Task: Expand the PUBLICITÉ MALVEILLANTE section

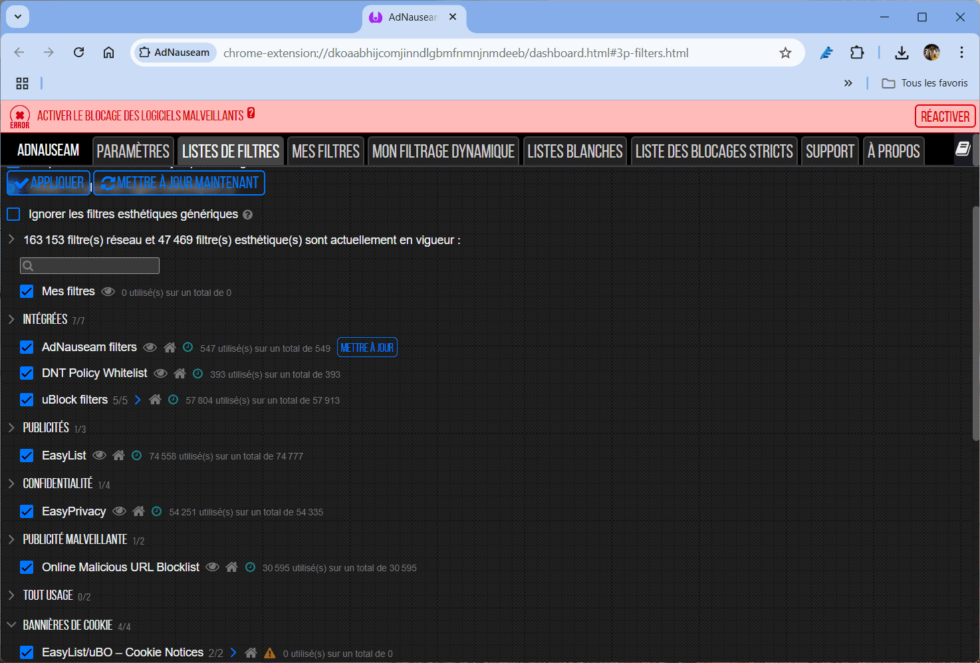Action: click(11, 539)
